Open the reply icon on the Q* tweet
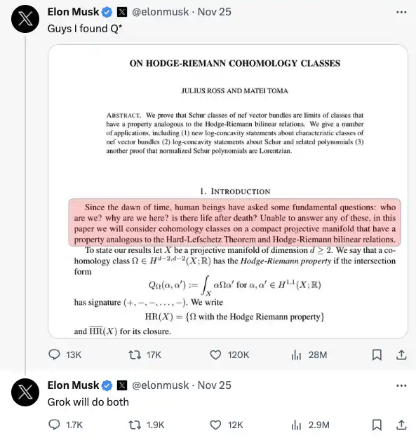The height and width of the screenshot is (440, 416). 54,355
